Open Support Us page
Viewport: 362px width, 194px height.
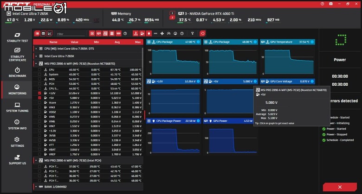tap(17, 160)
